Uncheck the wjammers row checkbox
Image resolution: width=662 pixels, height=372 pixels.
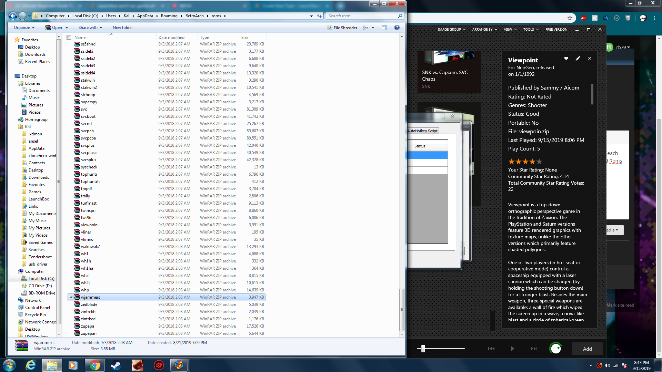click(71, 297)
